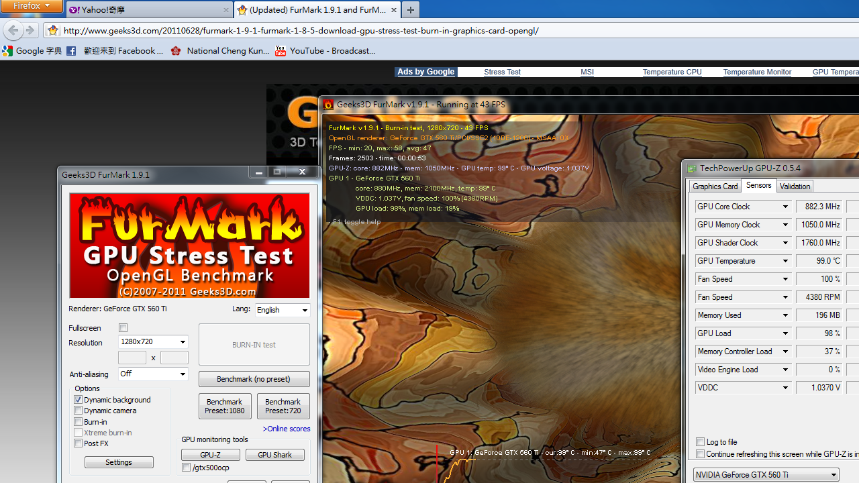Click the 99.0 °C GPU Temperature value
Screen dimensions: 859x483
coord(819,261)
